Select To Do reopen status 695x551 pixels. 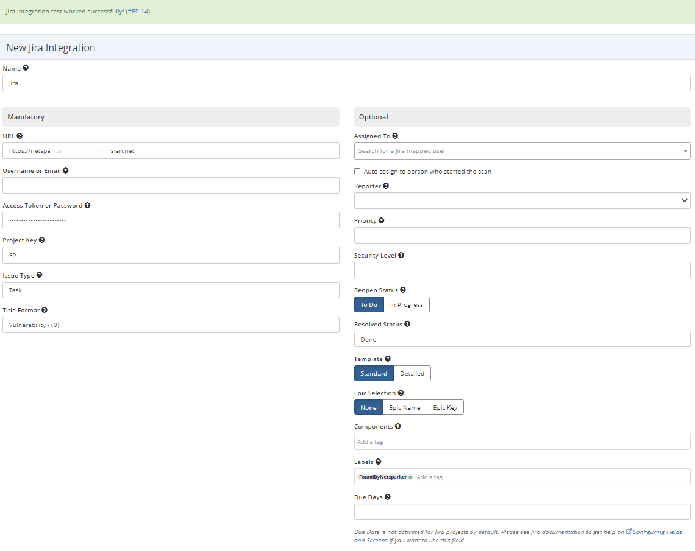(x=369, y=304)
